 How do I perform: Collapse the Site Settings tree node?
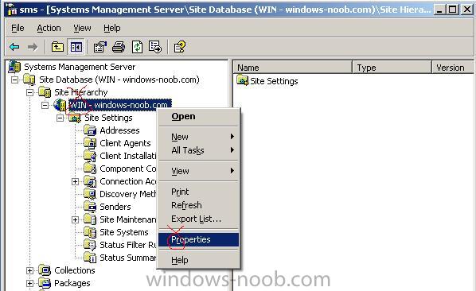coord(60,118)
